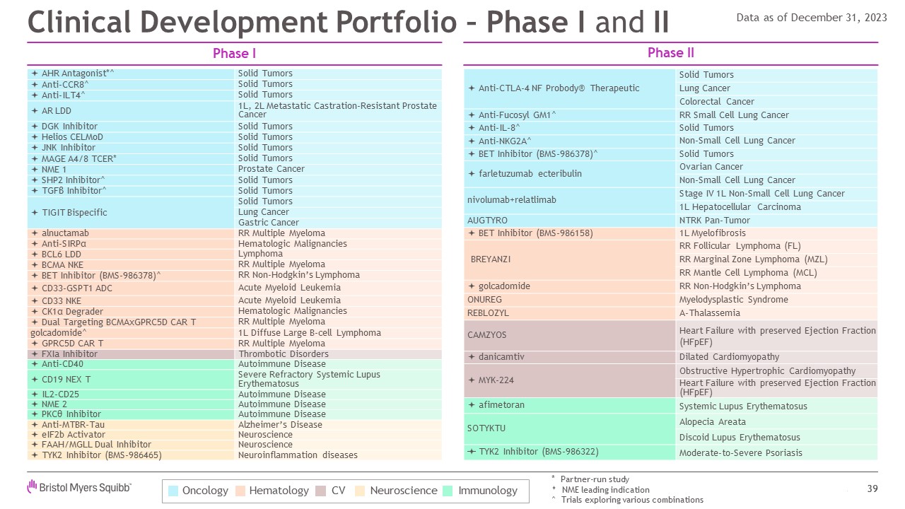Viewport: 905px width, 509px height.
Task: Click the CV legend color swatch
Action: [x=321, y=491]
